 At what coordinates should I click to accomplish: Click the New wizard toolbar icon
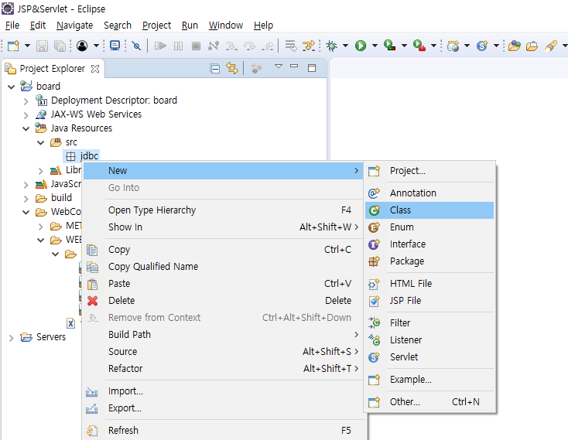pyautogui.click(x=13, y=46)
